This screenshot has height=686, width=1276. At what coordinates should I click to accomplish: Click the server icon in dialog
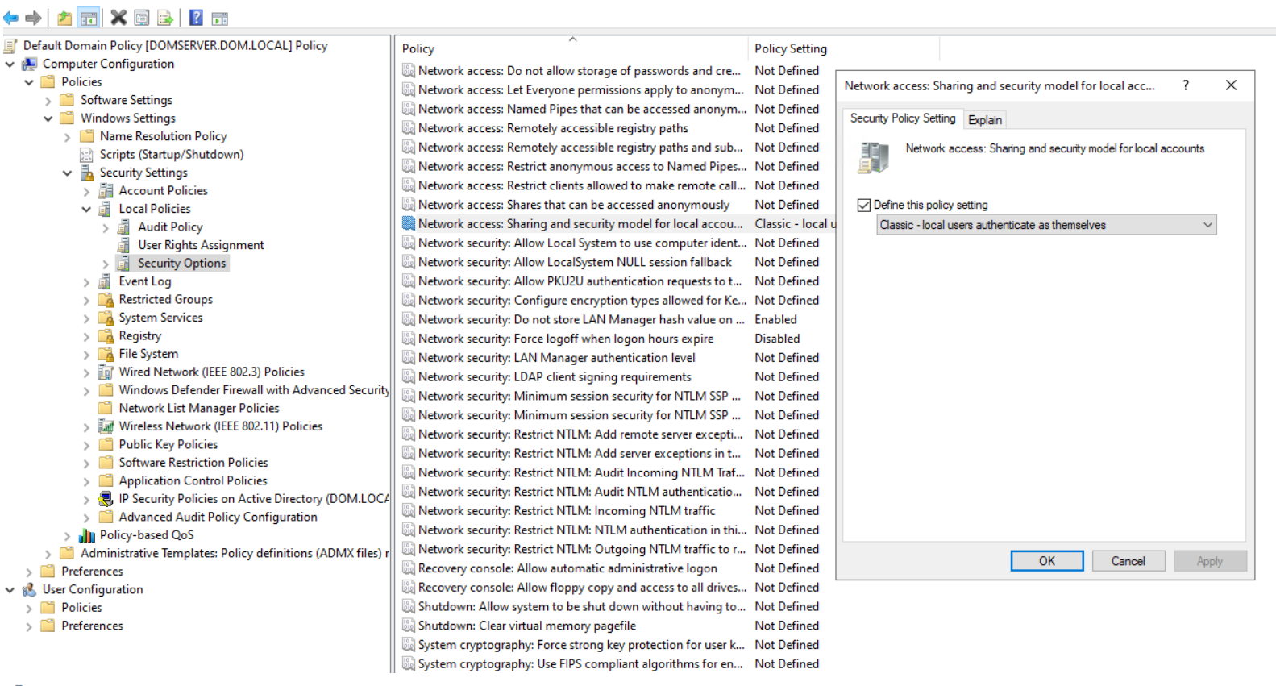click(x=874, y=157)
